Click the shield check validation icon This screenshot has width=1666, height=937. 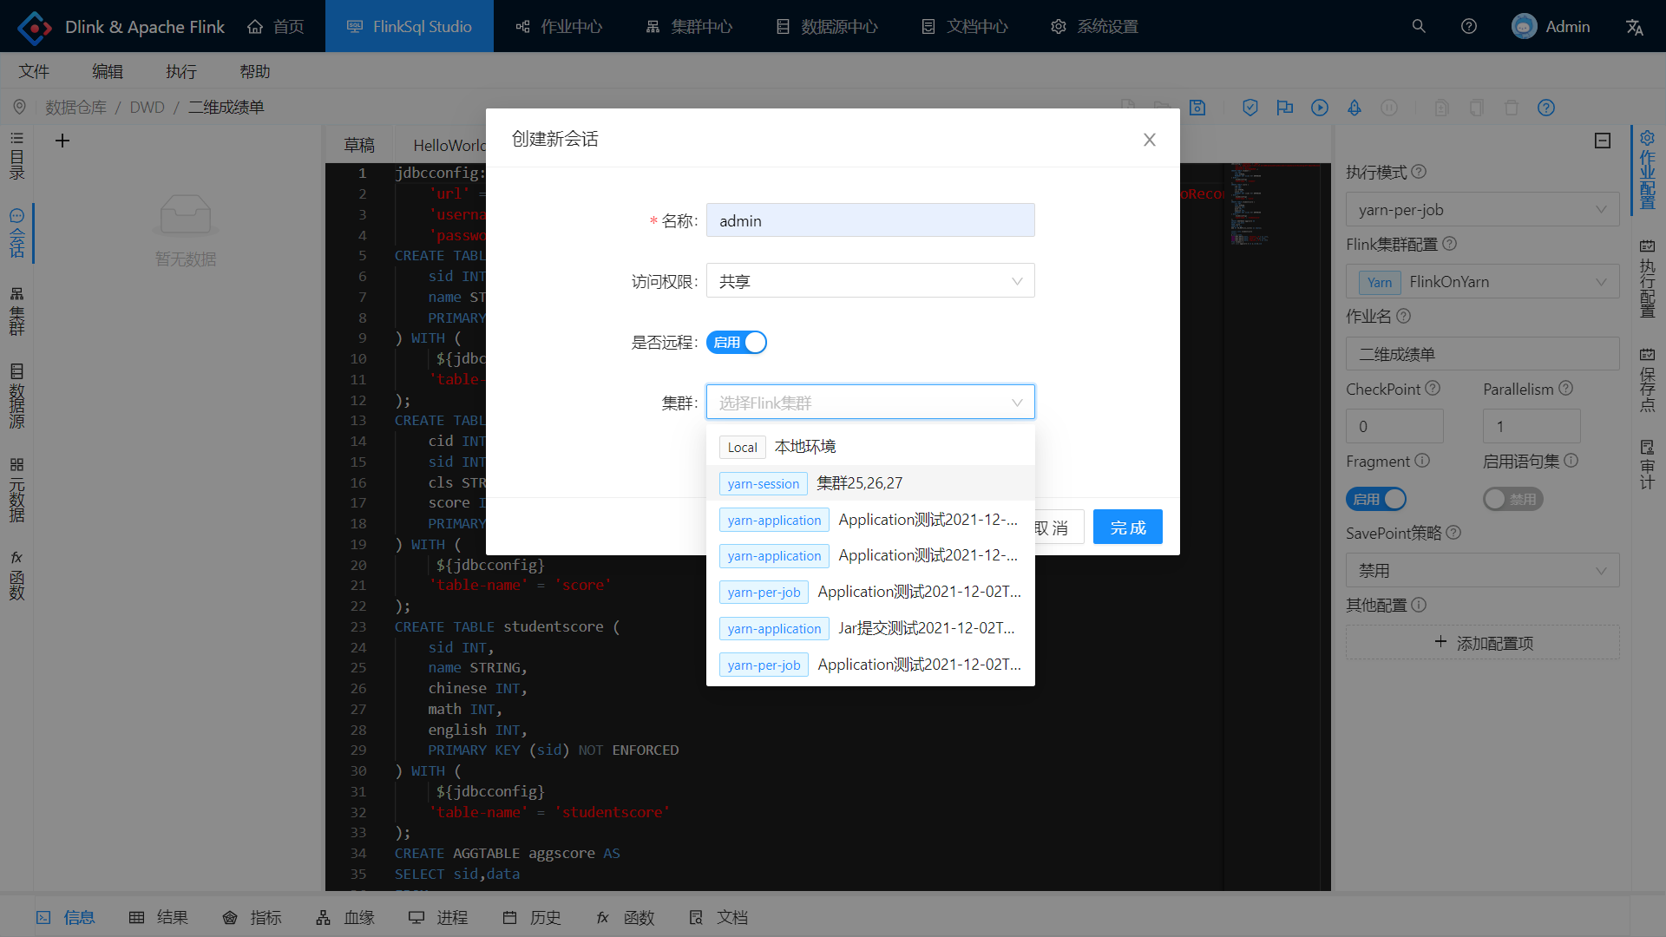point(1250,108)
